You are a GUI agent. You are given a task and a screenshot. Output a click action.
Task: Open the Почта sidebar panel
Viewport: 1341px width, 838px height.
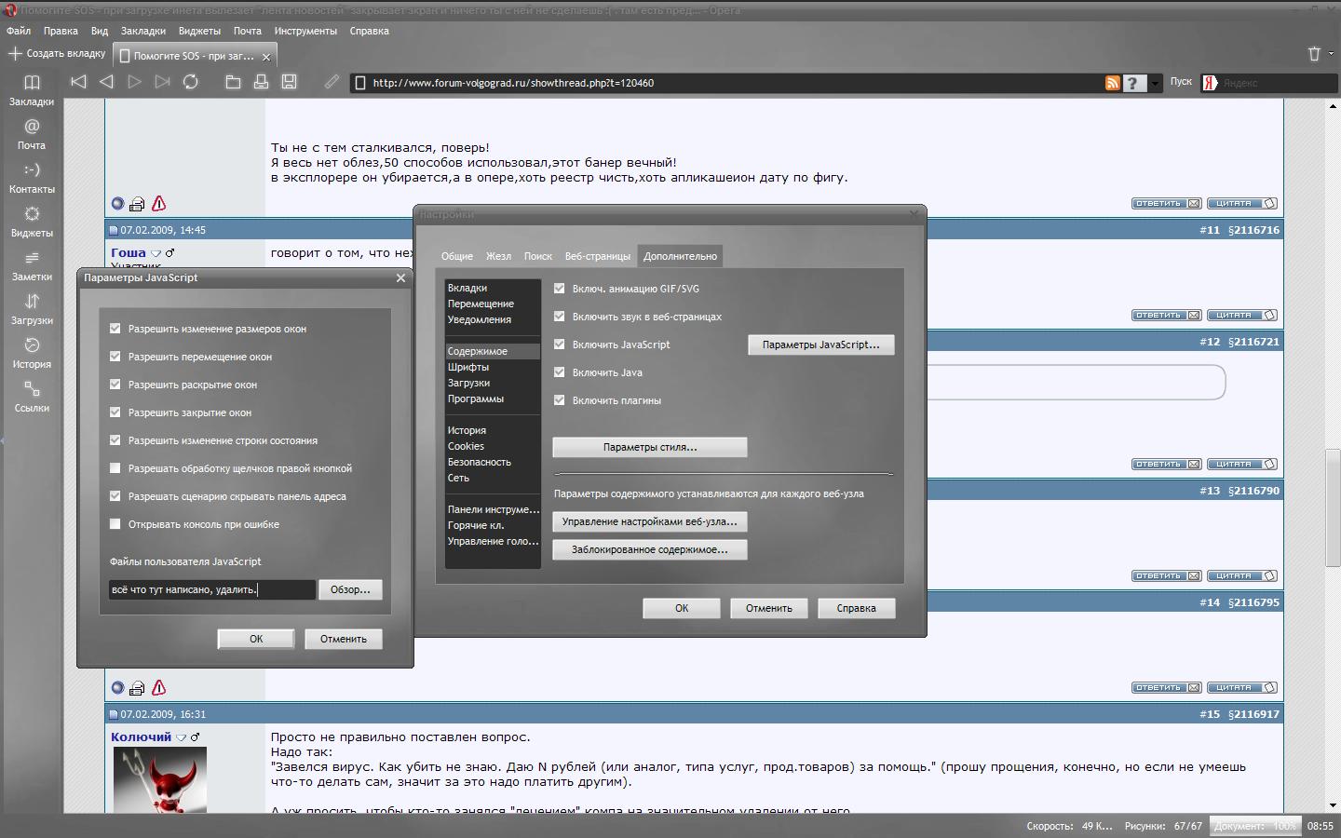tap(32, 134)
